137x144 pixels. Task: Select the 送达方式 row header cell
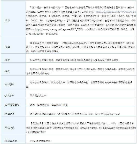(13, 125)
